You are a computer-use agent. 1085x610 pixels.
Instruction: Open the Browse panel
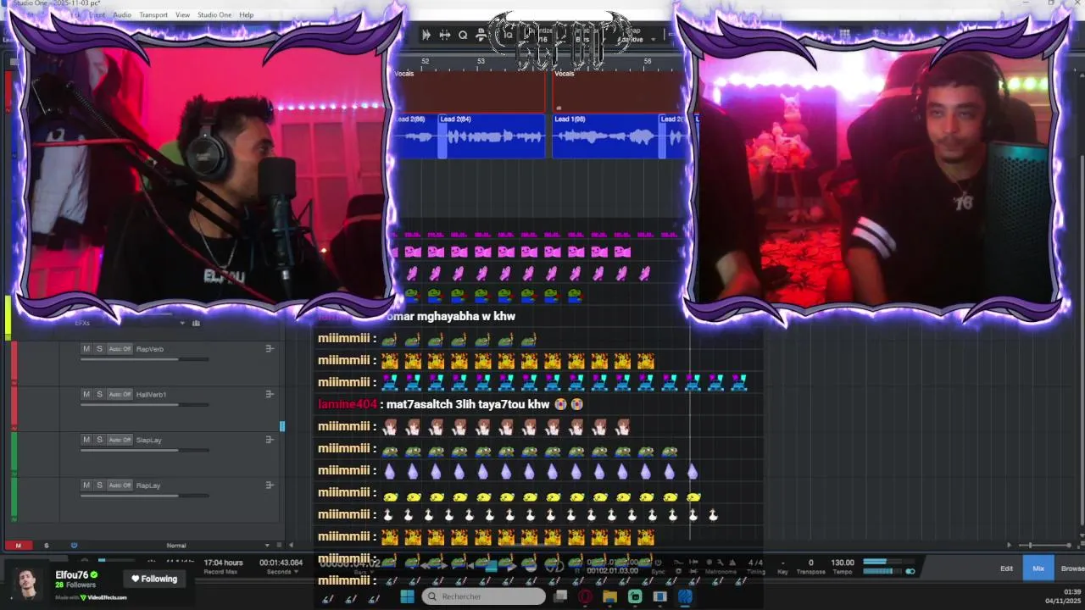1071,568
